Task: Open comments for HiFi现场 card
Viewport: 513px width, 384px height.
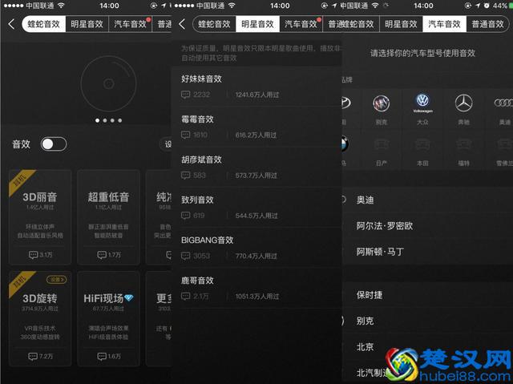Action: (x=109, y=356)
